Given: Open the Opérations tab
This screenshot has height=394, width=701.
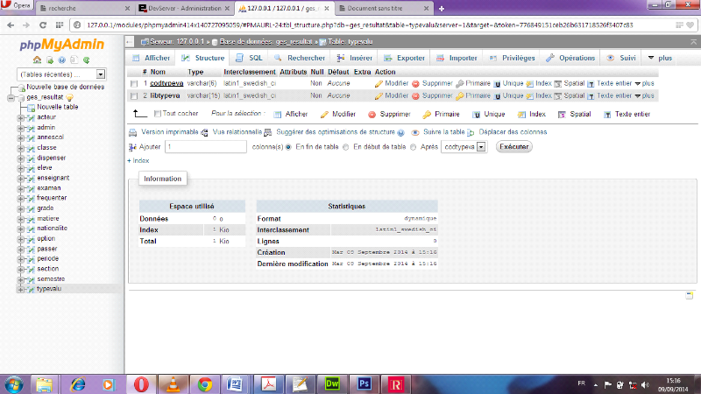Looking at the screenshot, I should click(570, 58).
